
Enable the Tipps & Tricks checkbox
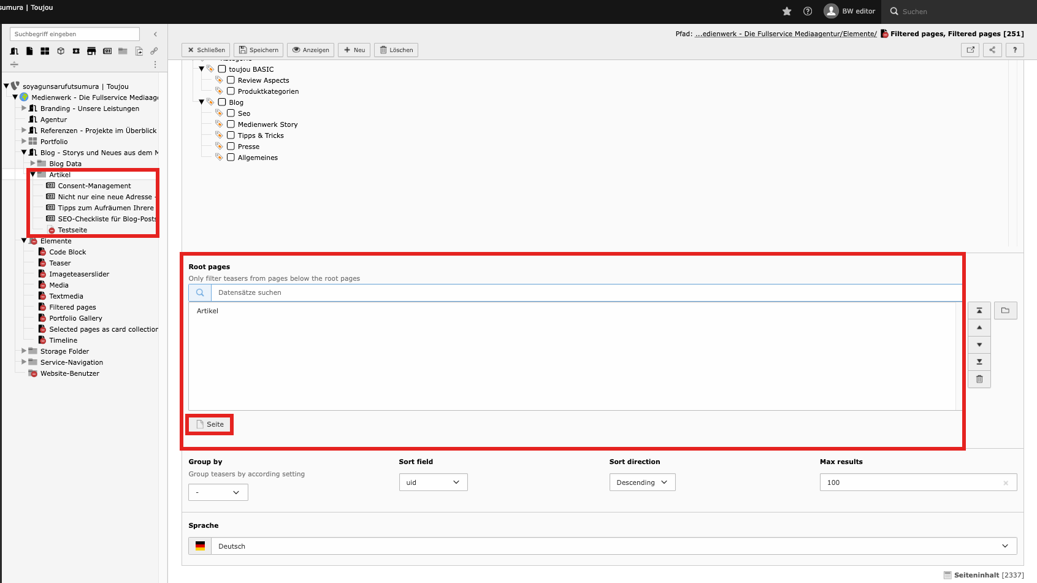coord(231,135)
